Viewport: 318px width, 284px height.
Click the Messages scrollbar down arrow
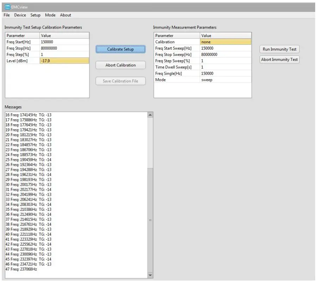tap(150, 275)
